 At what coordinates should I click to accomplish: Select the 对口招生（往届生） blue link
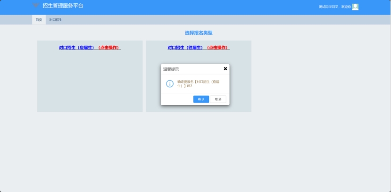click(x=185, y=48)
